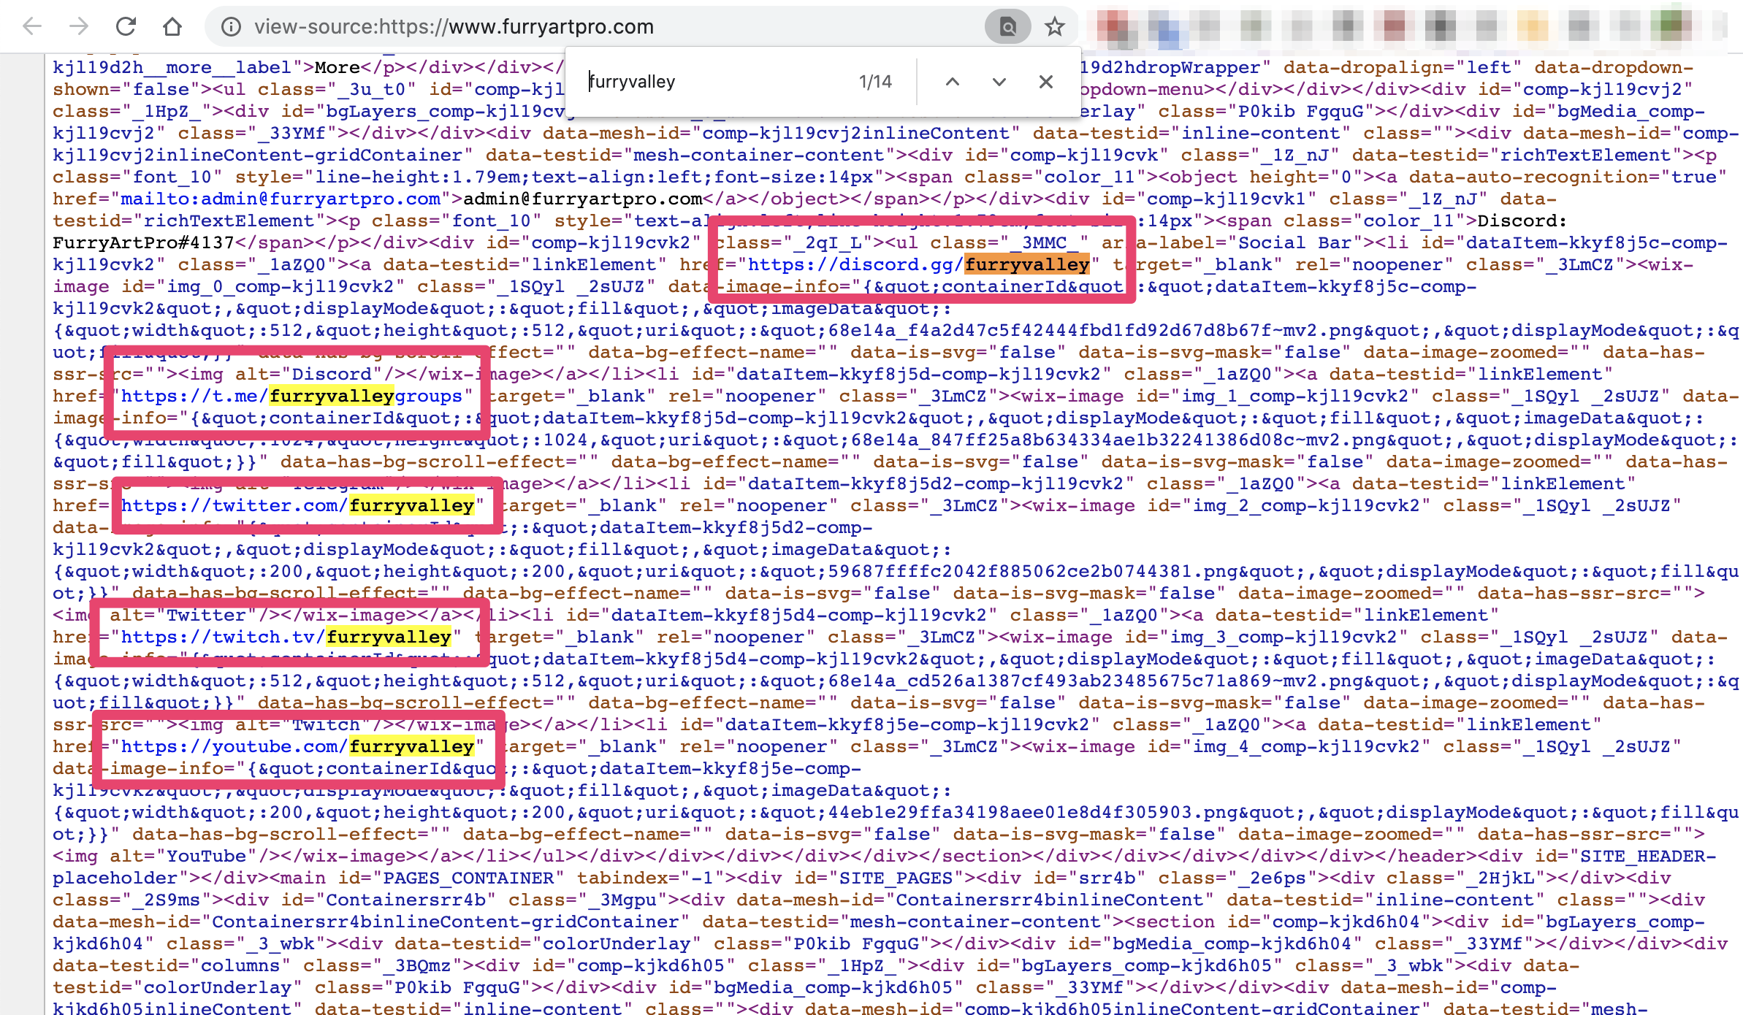Viewport: 1743px width, 1015px height.
Task: Jump to previous furryvalley match
Action: tap(952, 82)
